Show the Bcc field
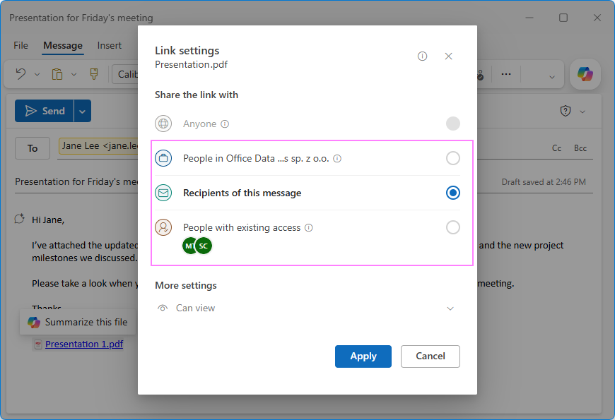The height and width of the screenshot is (420, 615). pyautogui.click(x=580, y=148)
